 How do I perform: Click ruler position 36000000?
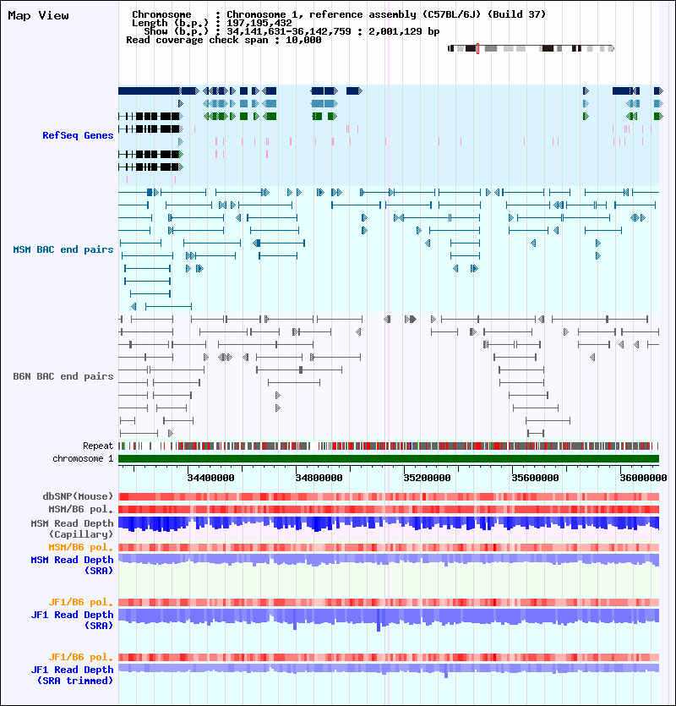click(x=643, y=478)
